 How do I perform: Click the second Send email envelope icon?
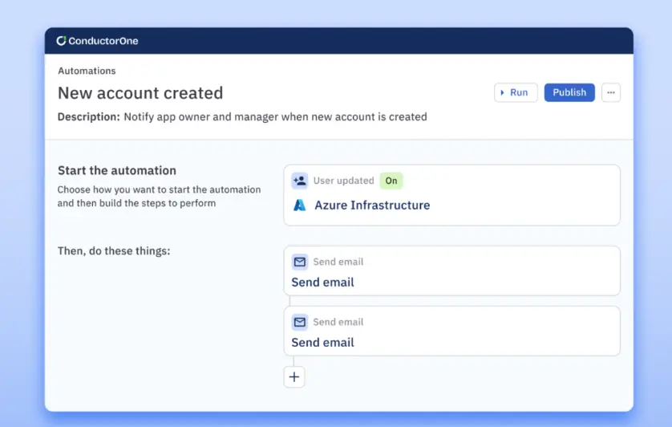pyautogui.click(x=300, y=322)
